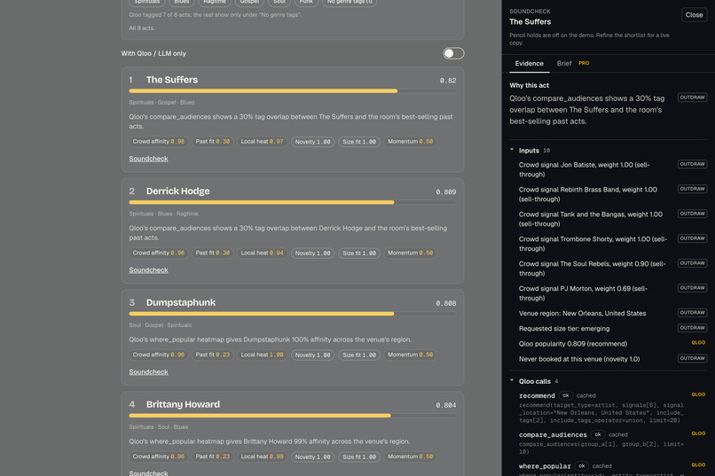Open Soundcheck link for Derrick Hodge
The image size is (715, 476).
[x=148, y=269]
